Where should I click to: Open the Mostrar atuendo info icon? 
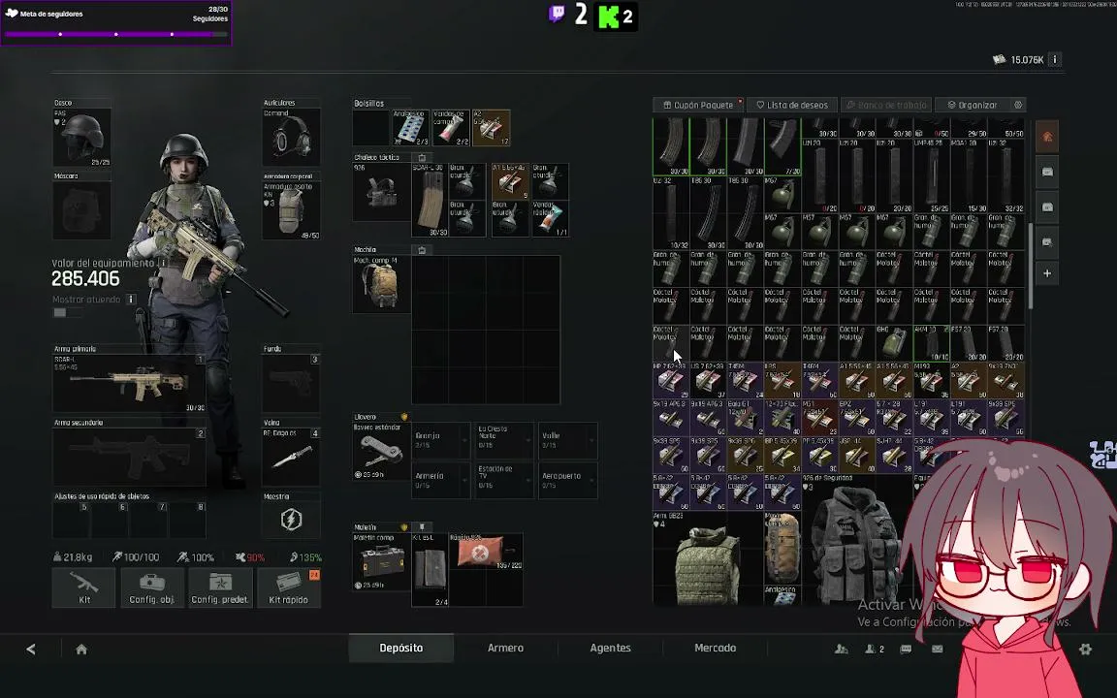coord(130,300)
